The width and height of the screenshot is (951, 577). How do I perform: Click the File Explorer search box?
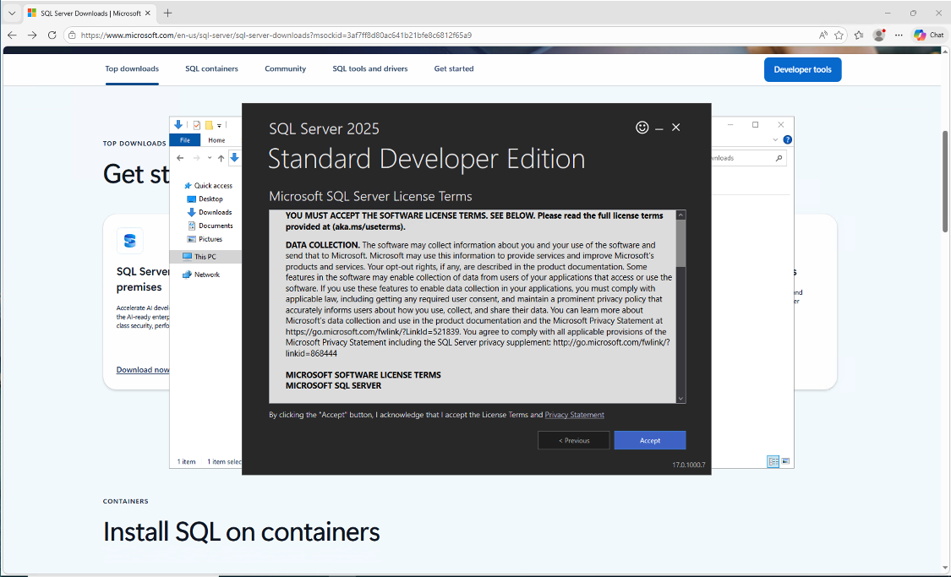pyautogui.click(x=749, y=158)
